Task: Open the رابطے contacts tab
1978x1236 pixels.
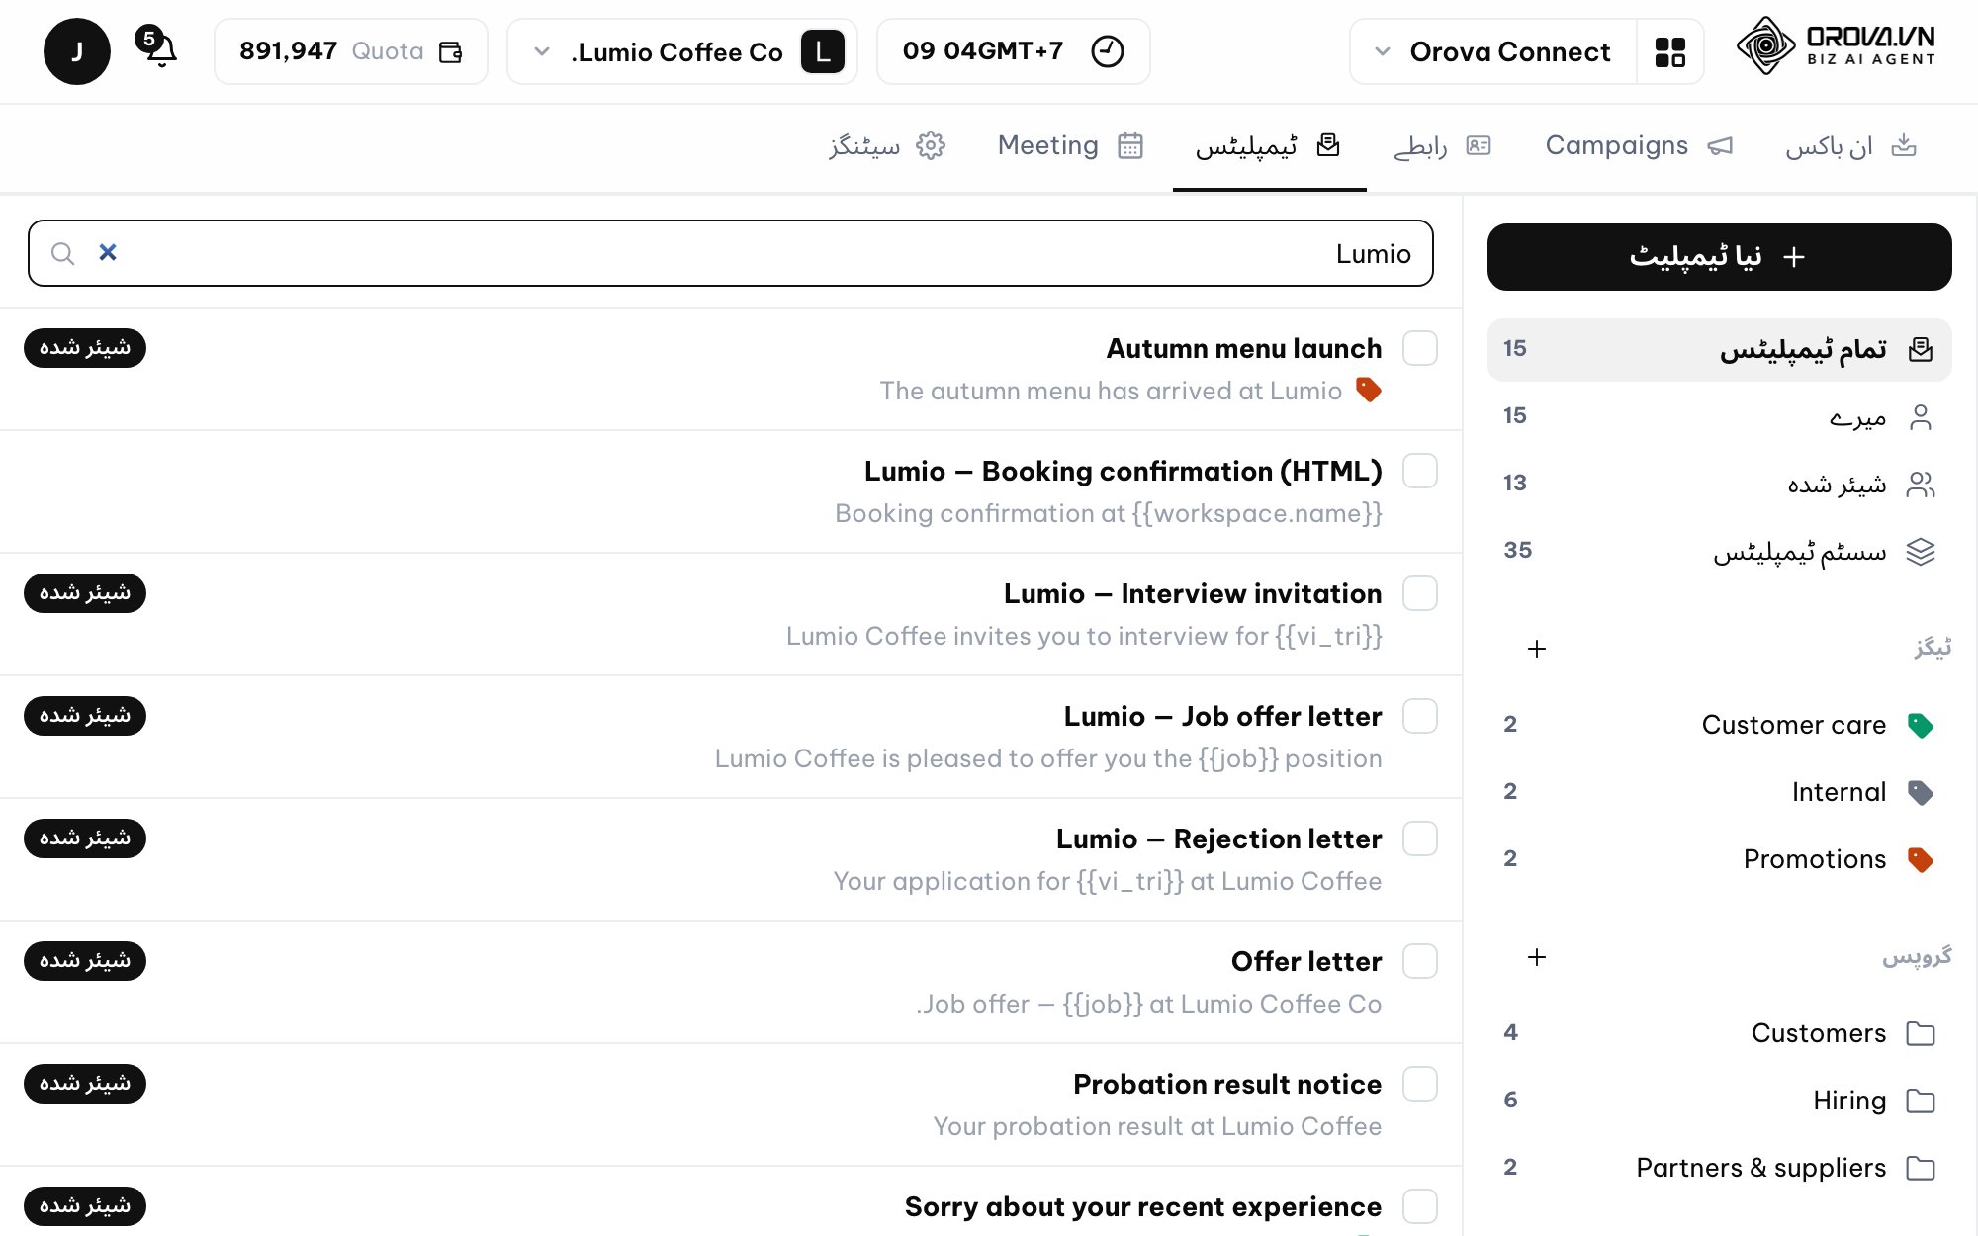Action: 1443,146
